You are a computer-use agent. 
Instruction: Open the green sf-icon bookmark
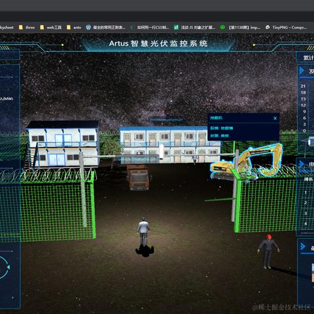click(x=194, y=27)
